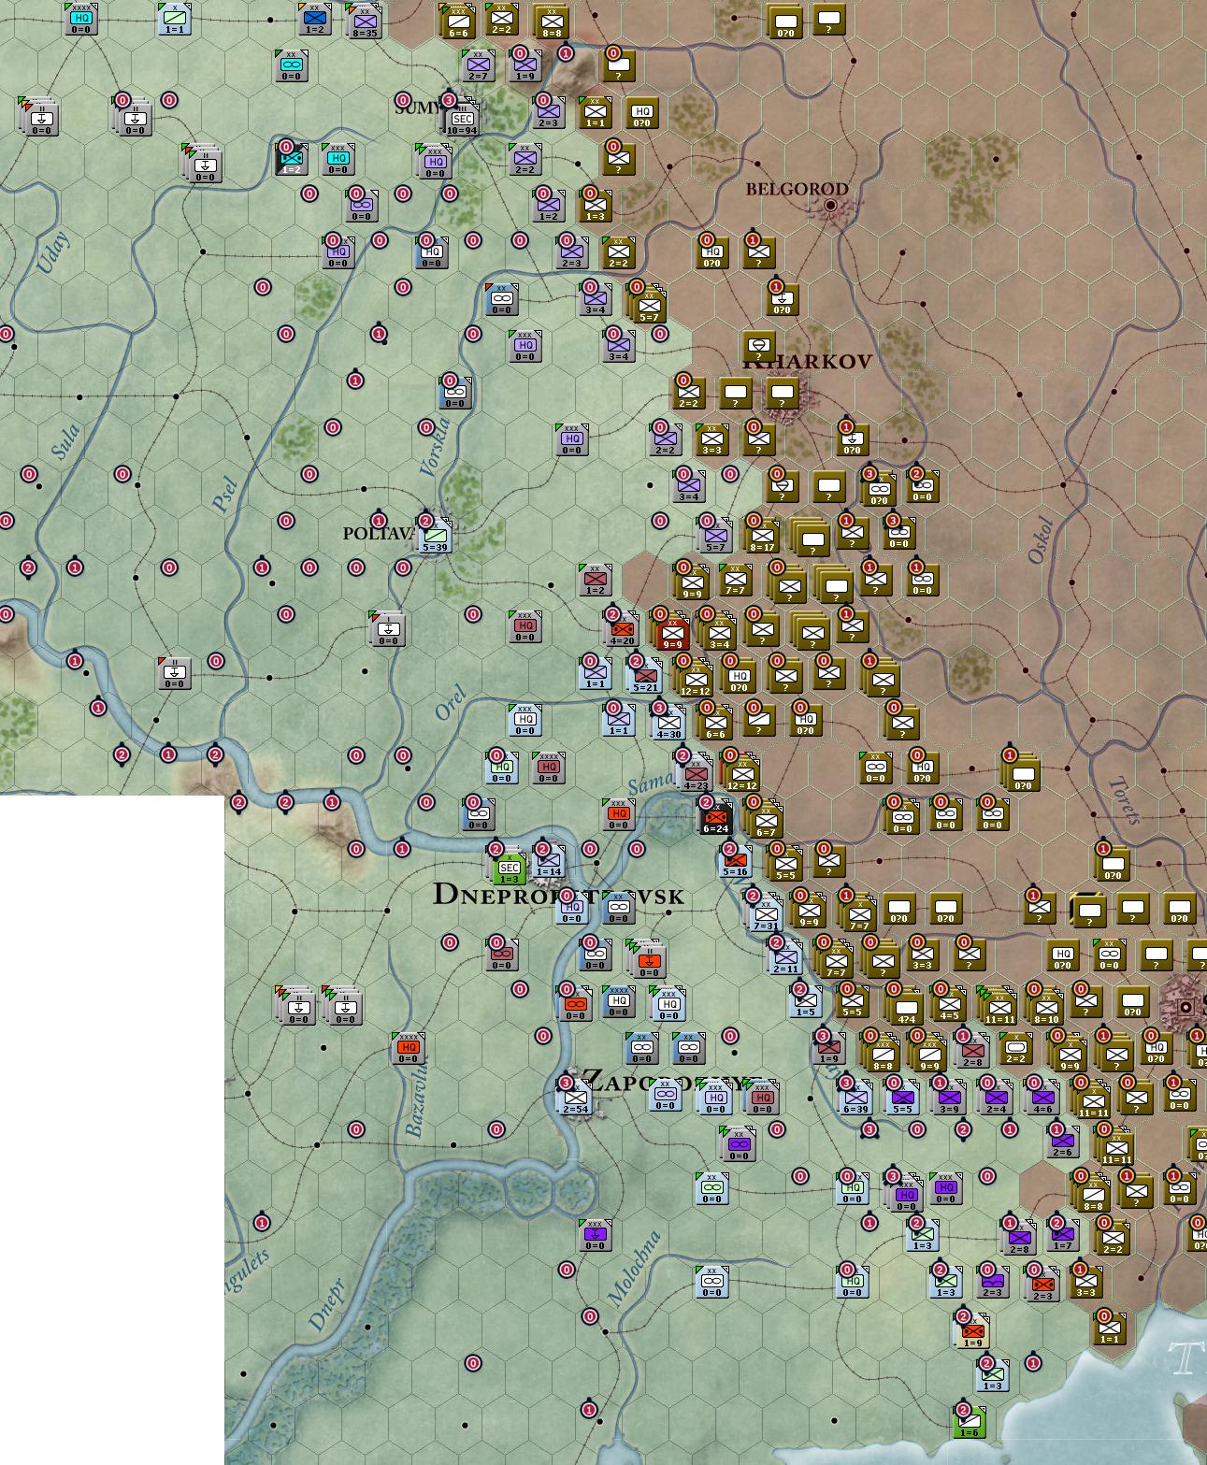Select the Soviet counter marked 4=5
1207x1465 pixels.
tap(949, 1005)
